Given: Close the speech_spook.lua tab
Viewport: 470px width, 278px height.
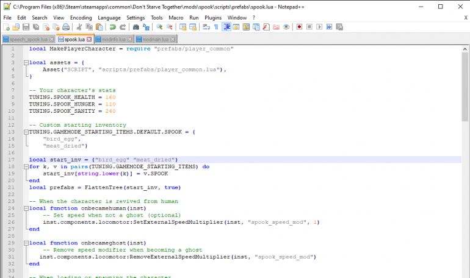Looking at the screenshot, I should pyautogui.click(x=52, y=39).
